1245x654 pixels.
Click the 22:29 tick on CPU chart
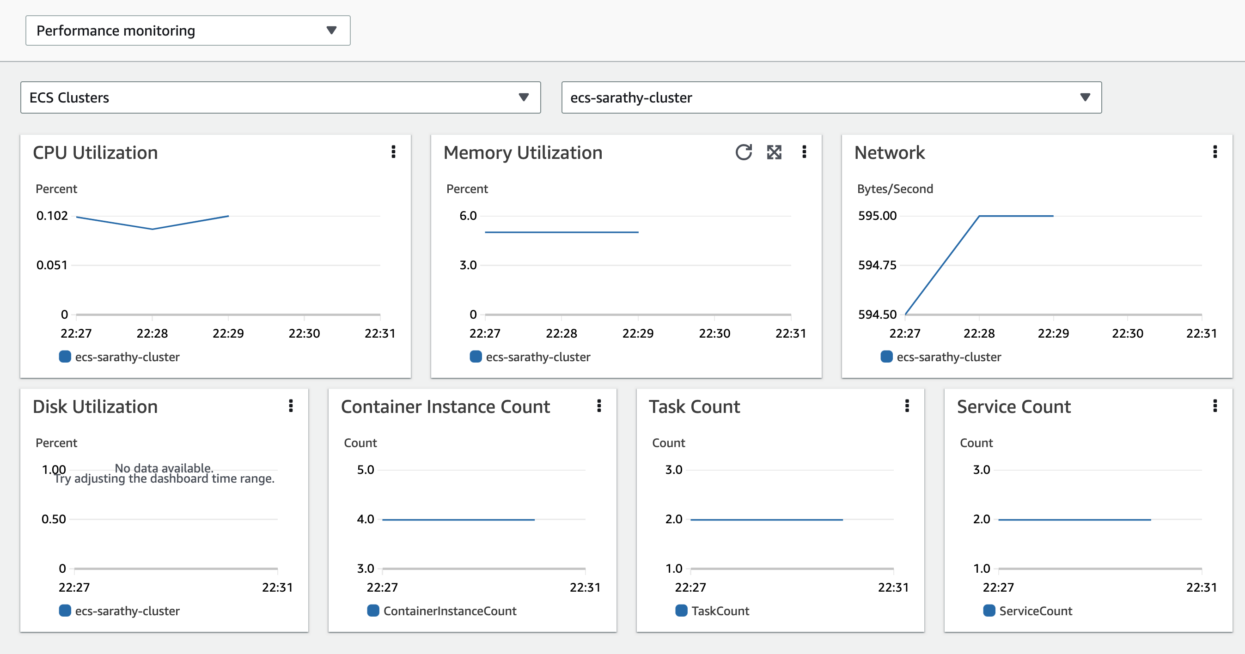coord(228,333)
